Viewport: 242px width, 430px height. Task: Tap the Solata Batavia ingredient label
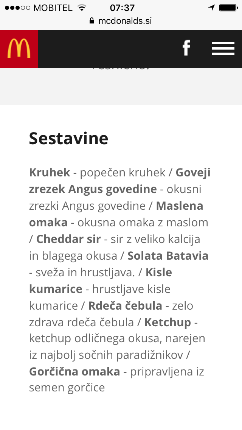point(168,256)
